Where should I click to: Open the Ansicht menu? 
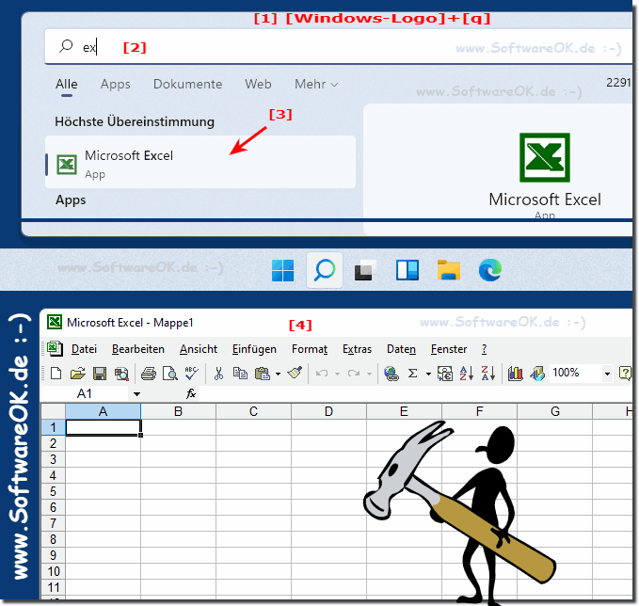(199, 349)
